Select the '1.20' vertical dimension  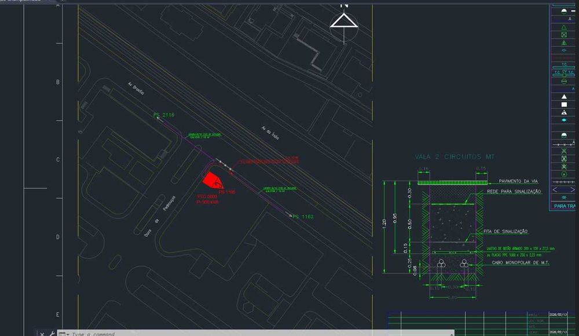pos(384,224)
